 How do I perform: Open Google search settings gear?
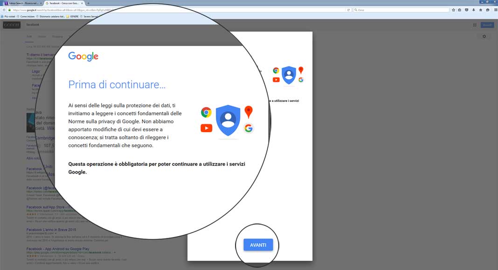point(484,36)
